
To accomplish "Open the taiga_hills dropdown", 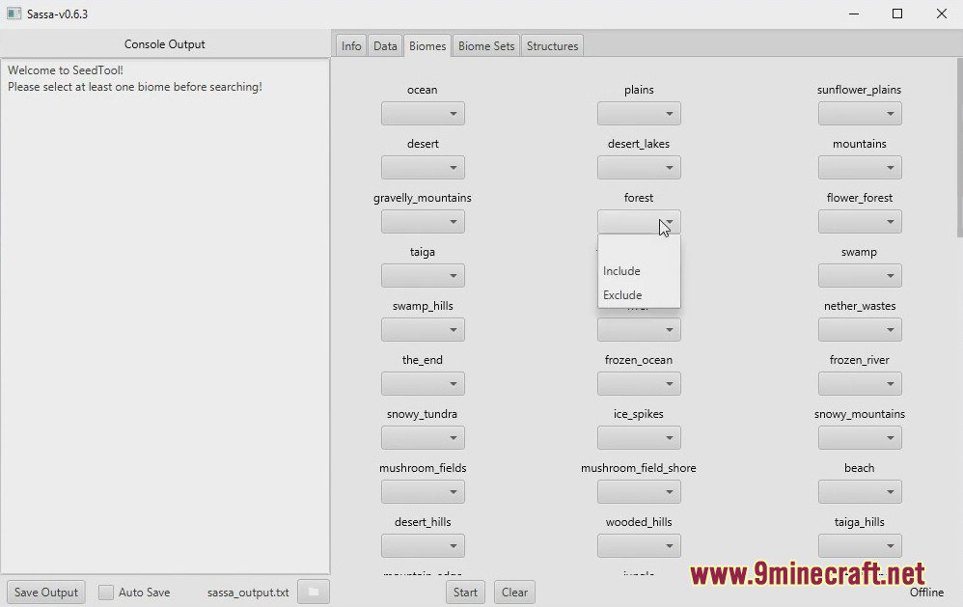I will (x=860, y=546).
